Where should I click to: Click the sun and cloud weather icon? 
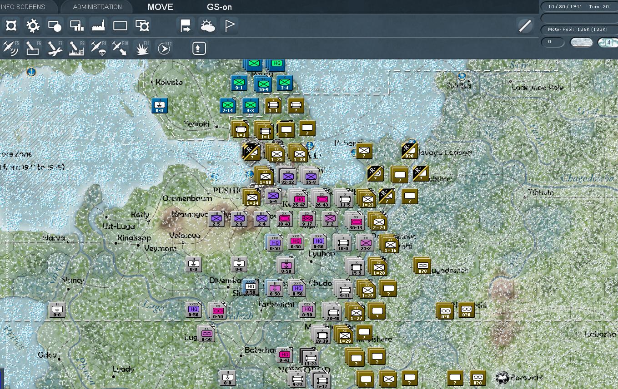[208, 26]
